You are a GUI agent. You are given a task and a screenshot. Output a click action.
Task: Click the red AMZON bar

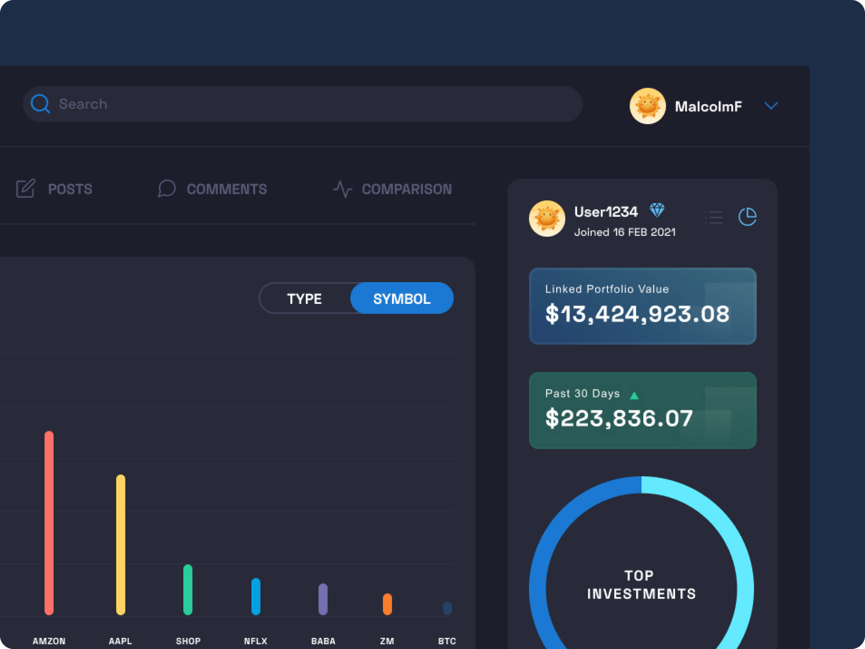49,523
